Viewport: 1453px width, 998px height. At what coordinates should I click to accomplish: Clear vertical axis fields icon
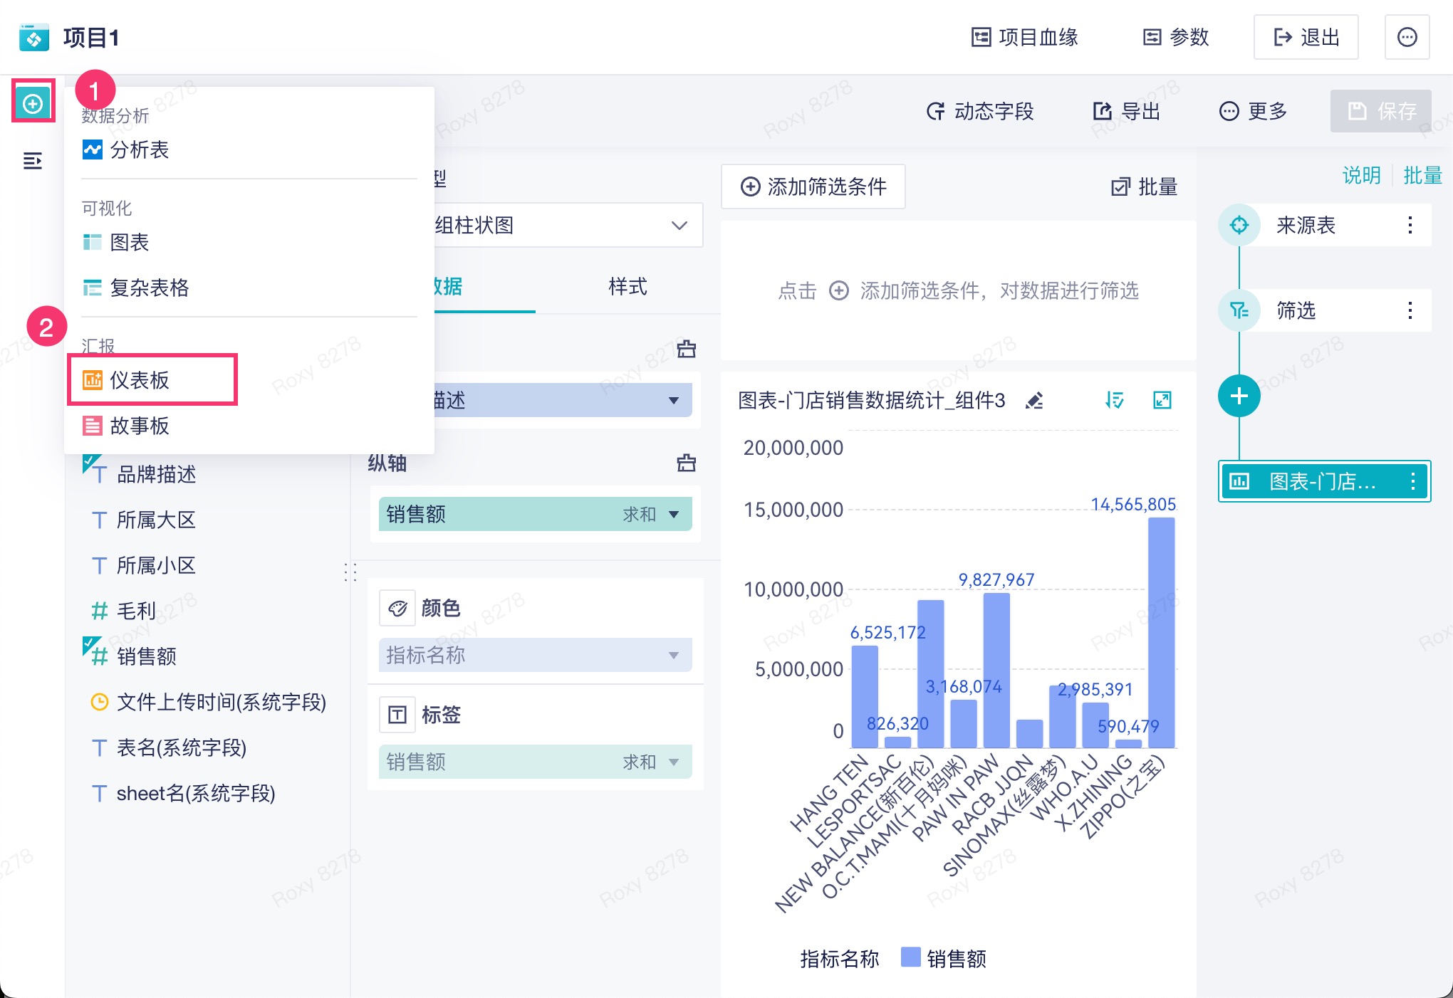pyautogui.click(x=686, y=463)
